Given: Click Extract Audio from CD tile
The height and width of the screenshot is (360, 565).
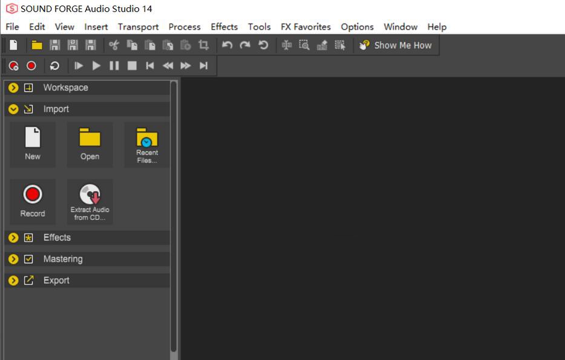Looking at the screenshot, I should pos(90,202).
